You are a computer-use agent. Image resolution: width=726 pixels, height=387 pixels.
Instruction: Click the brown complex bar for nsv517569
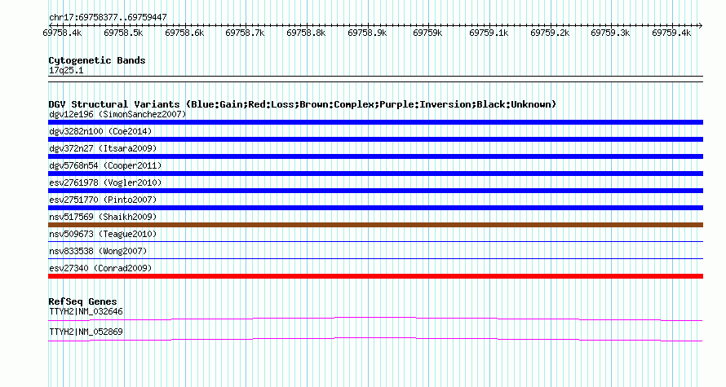[x=375, y=225]
